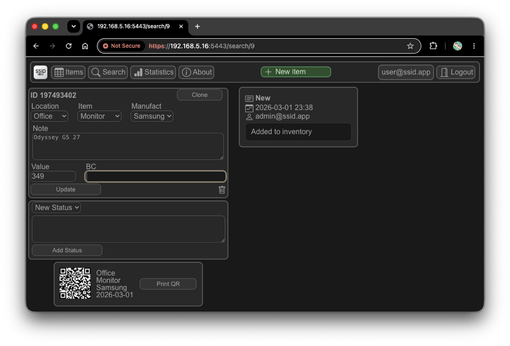
Task: Click the BC barcode input field
Action: click(156, 176)
